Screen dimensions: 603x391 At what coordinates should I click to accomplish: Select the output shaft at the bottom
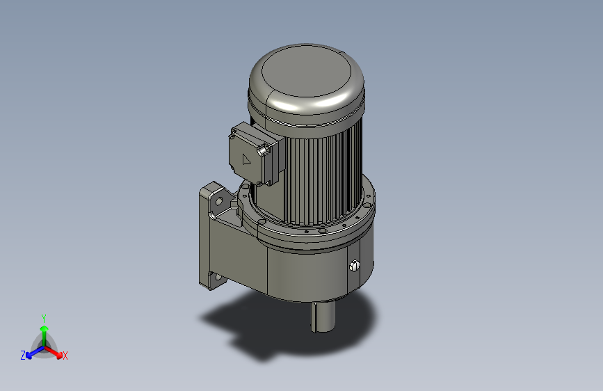coord(323,317)
